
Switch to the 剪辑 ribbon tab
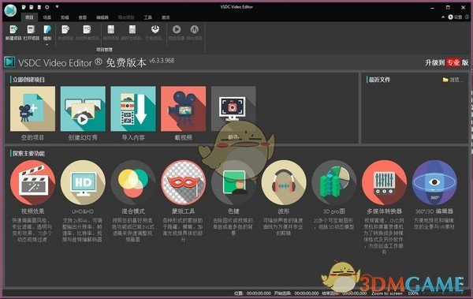click(65, 17)
